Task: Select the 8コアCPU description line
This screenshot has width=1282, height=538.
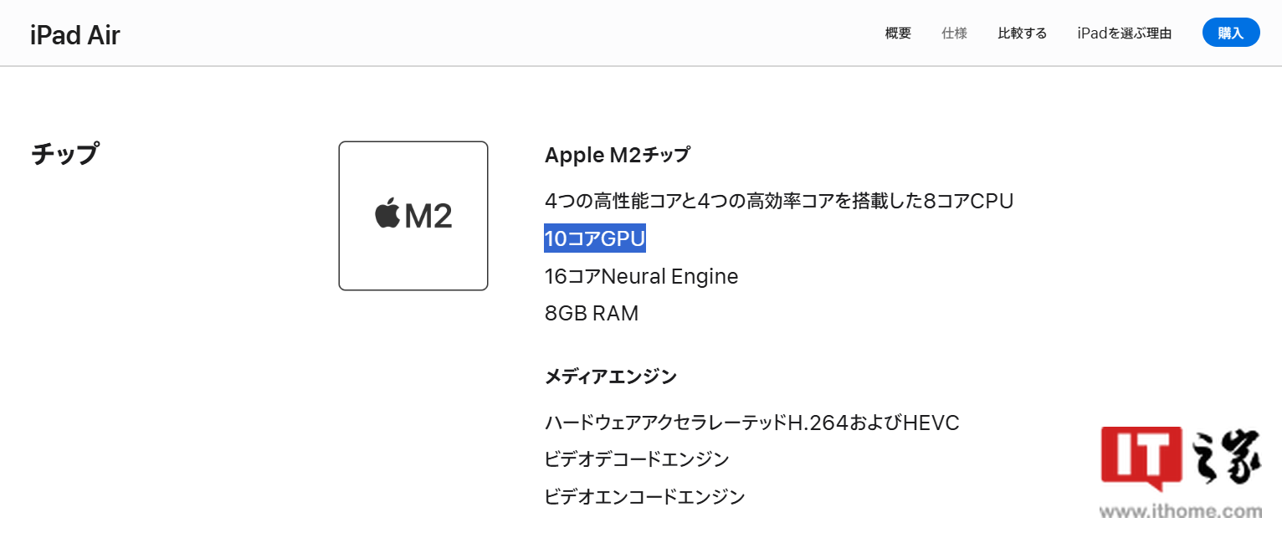Action: click(778, 201)
